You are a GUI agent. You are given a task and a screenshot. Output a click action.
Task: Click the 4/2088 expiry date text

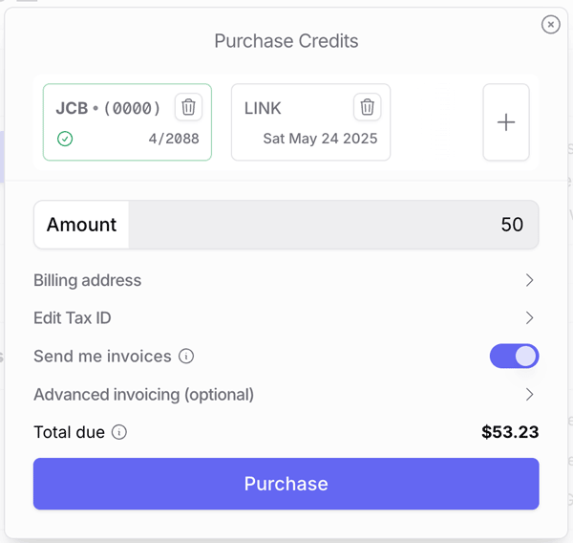[x=174, y=139]
